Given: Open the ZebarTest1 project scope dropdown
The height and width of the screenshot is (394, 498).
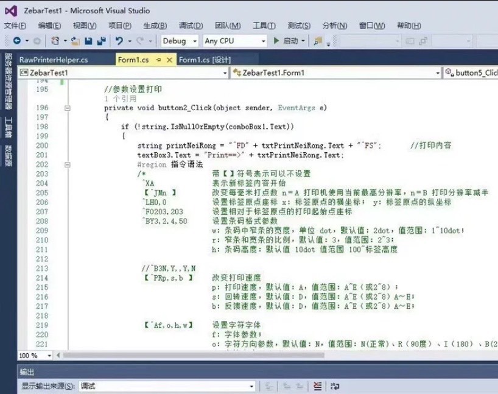Looking at the screenshot, I should click(x=123, y=72).
